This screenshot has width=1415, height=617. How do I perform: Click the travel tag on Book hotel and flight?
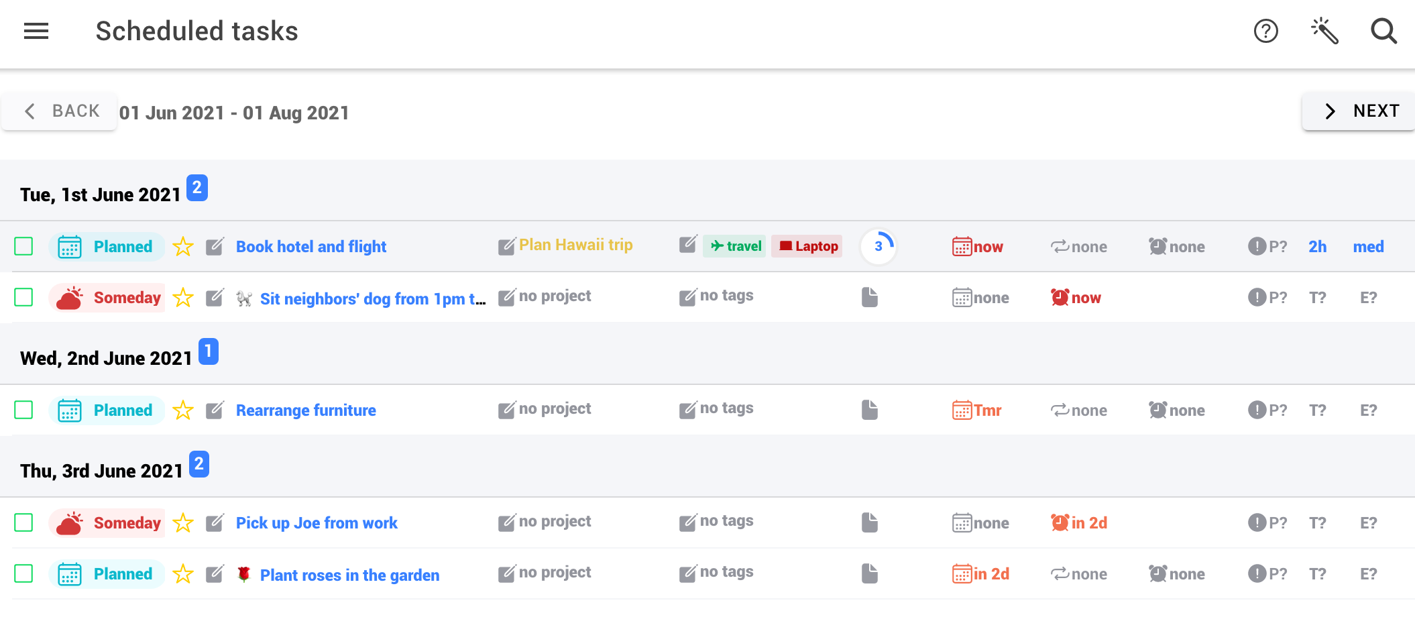(734, 246)
